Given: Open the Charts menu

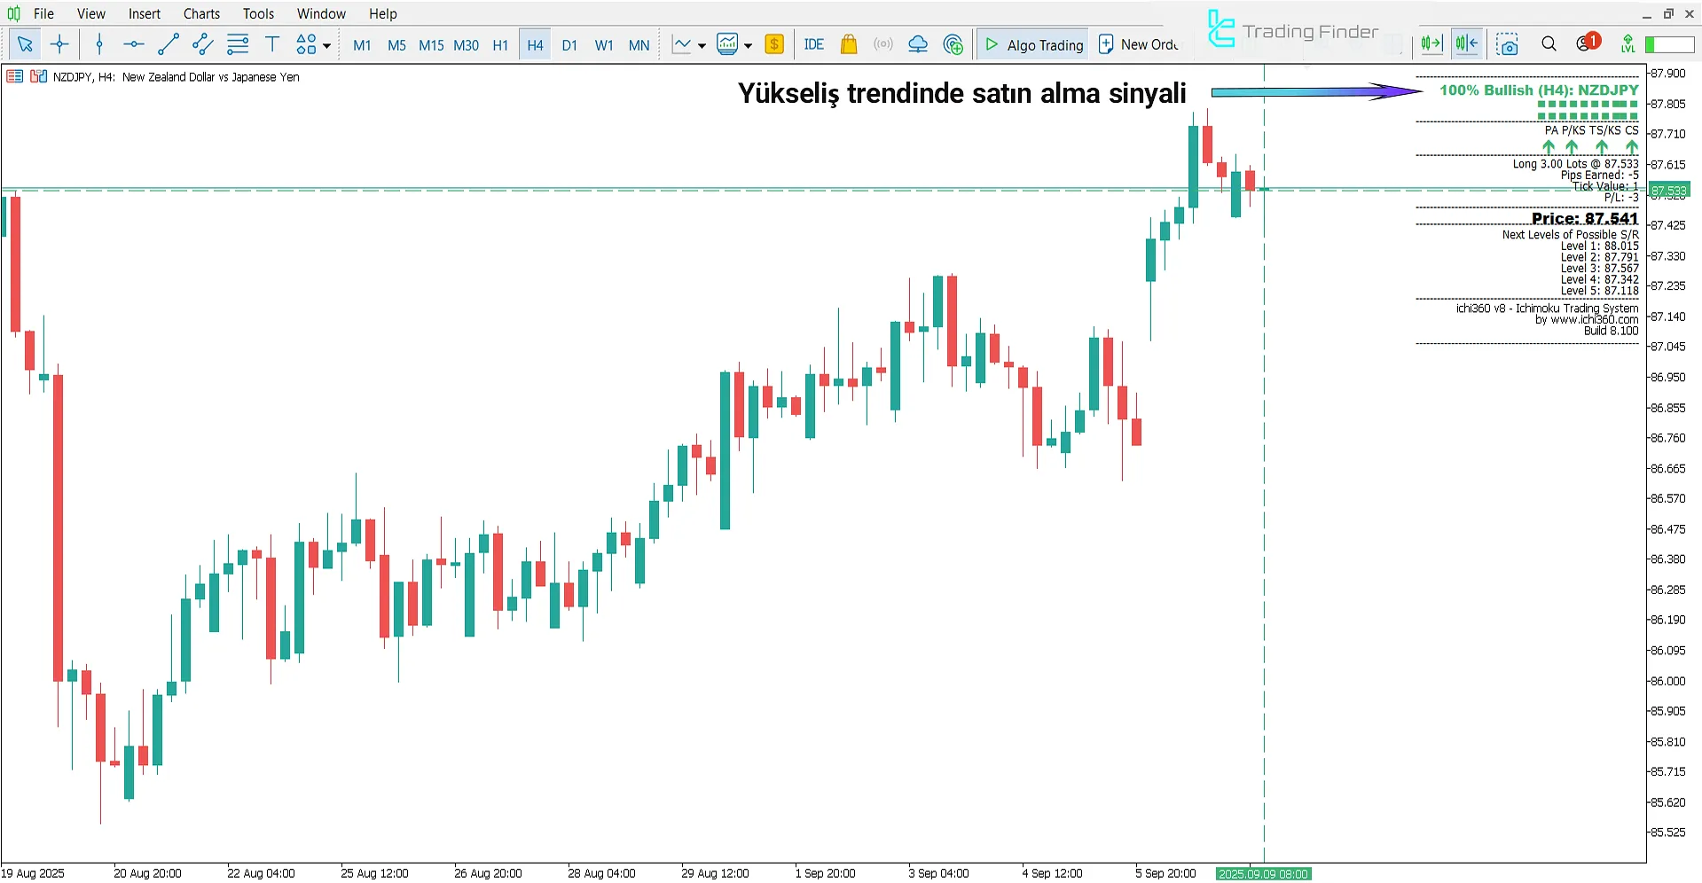Looking at the screenshot, I should coord(201,13).
